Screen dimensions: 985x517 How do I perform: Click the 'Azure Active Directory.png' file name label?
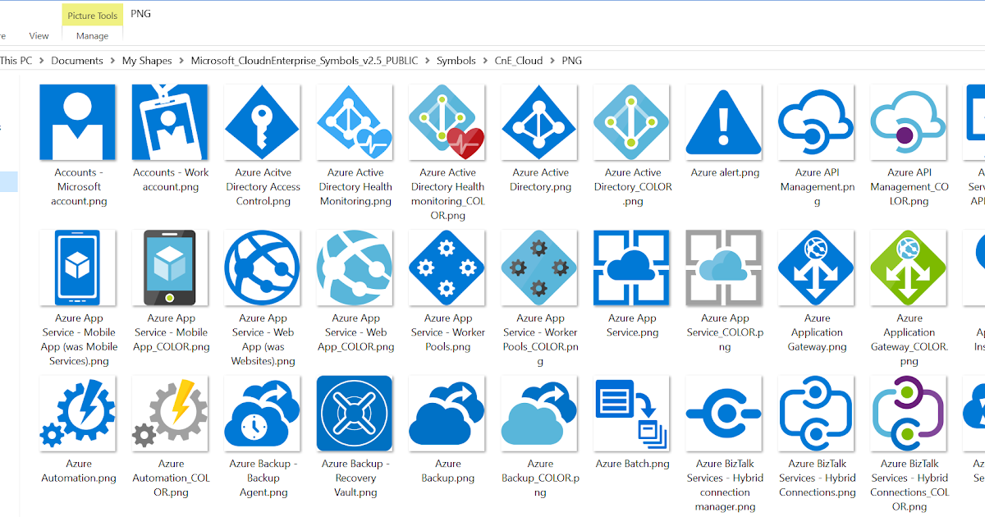pyautogui.click(x=541, y=180)
